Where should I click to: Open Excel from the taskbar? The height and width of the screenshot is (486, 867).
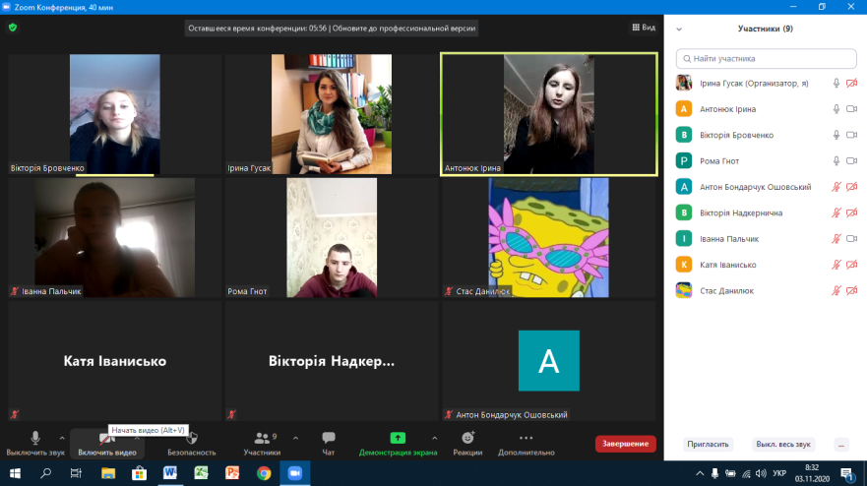point(202,473)
